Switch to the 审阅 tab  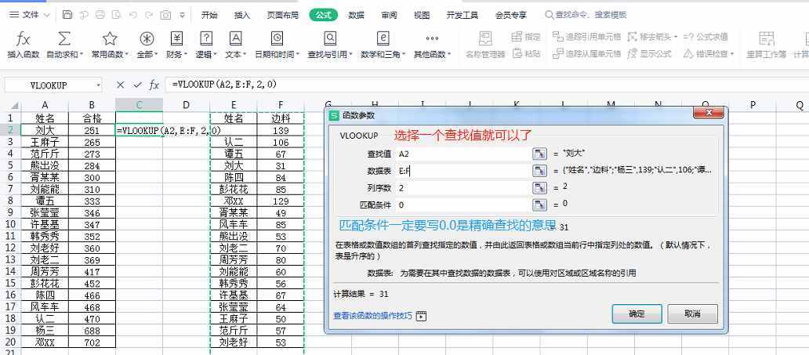tap(389, 16)
